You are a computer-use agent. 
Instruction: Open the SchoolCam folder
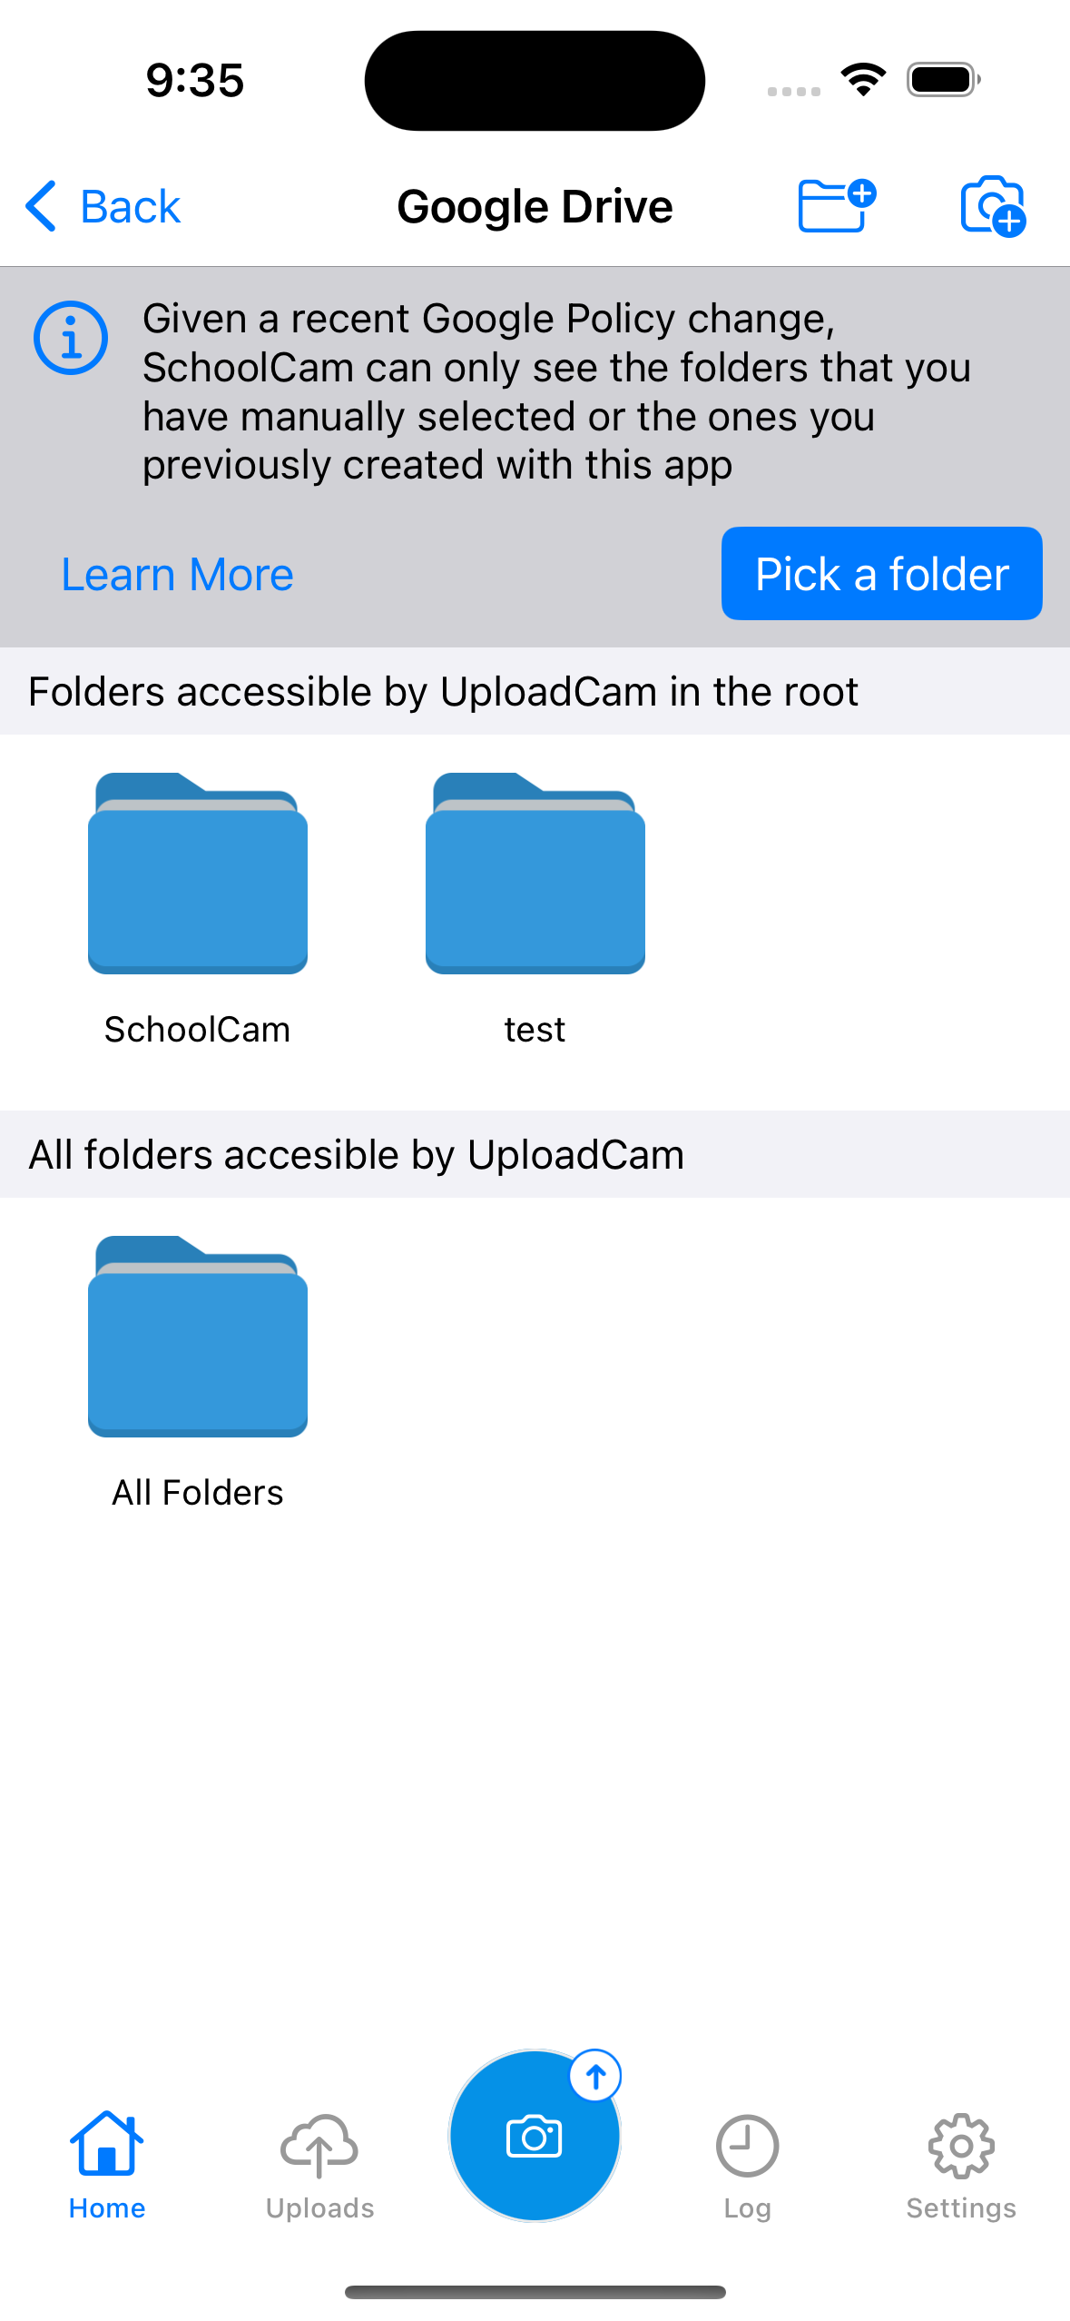click(198, 873)
